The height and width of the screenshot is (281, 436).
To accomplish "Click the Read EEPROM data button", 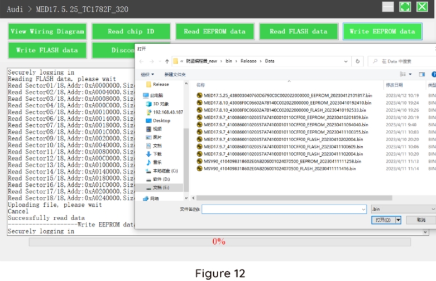I will tap(215, 31).
